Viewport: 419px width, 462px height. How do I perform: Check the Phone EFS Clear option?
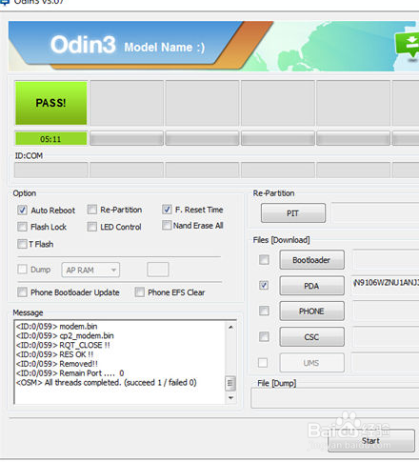click(140, 292)
